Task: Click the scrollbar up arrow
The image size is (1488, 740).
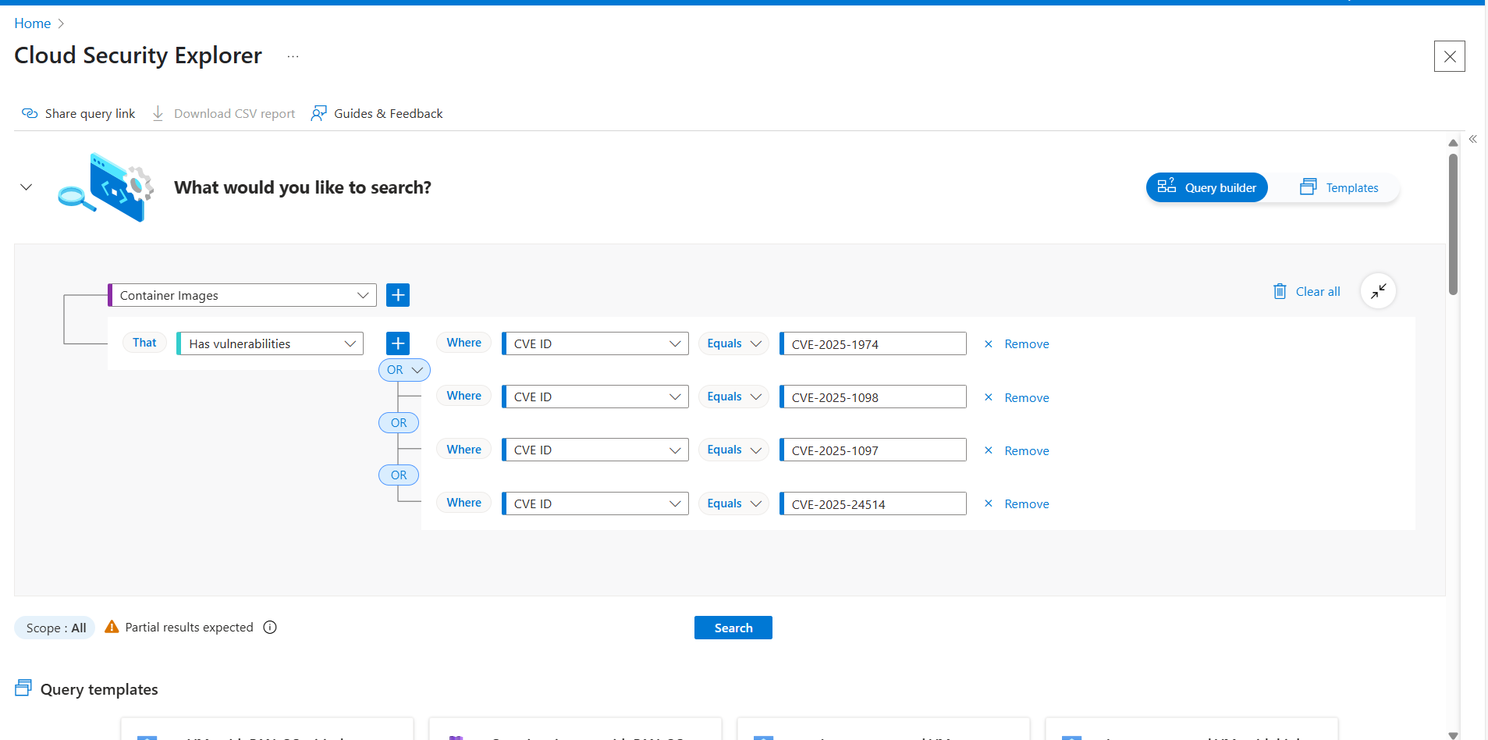Action: (x=1453, y=143)
